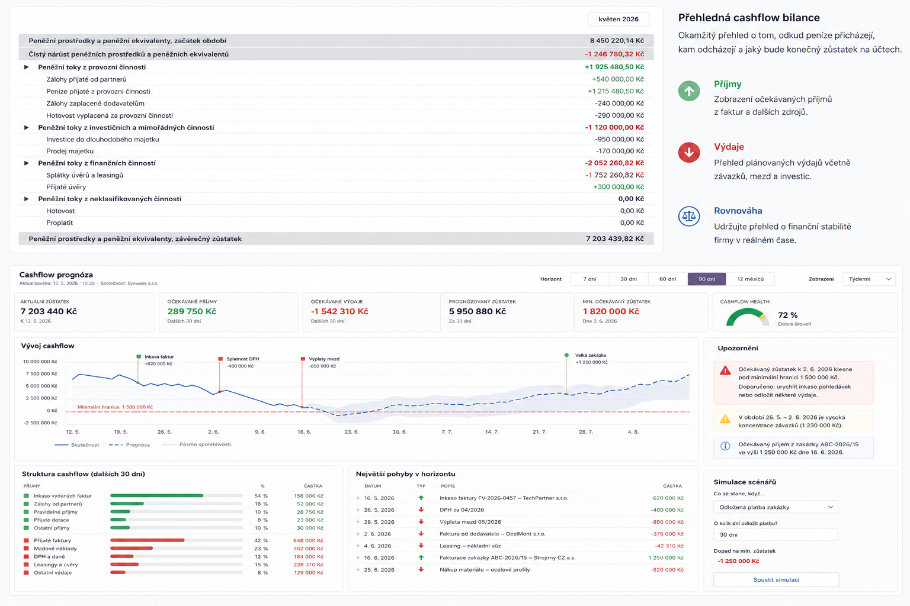Click the Přijaté úvěry +300 000,00 Kč value

pos(619,187)
